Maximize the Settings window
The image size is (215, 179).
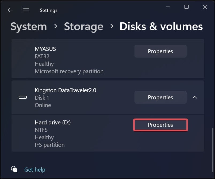(186, 7)
